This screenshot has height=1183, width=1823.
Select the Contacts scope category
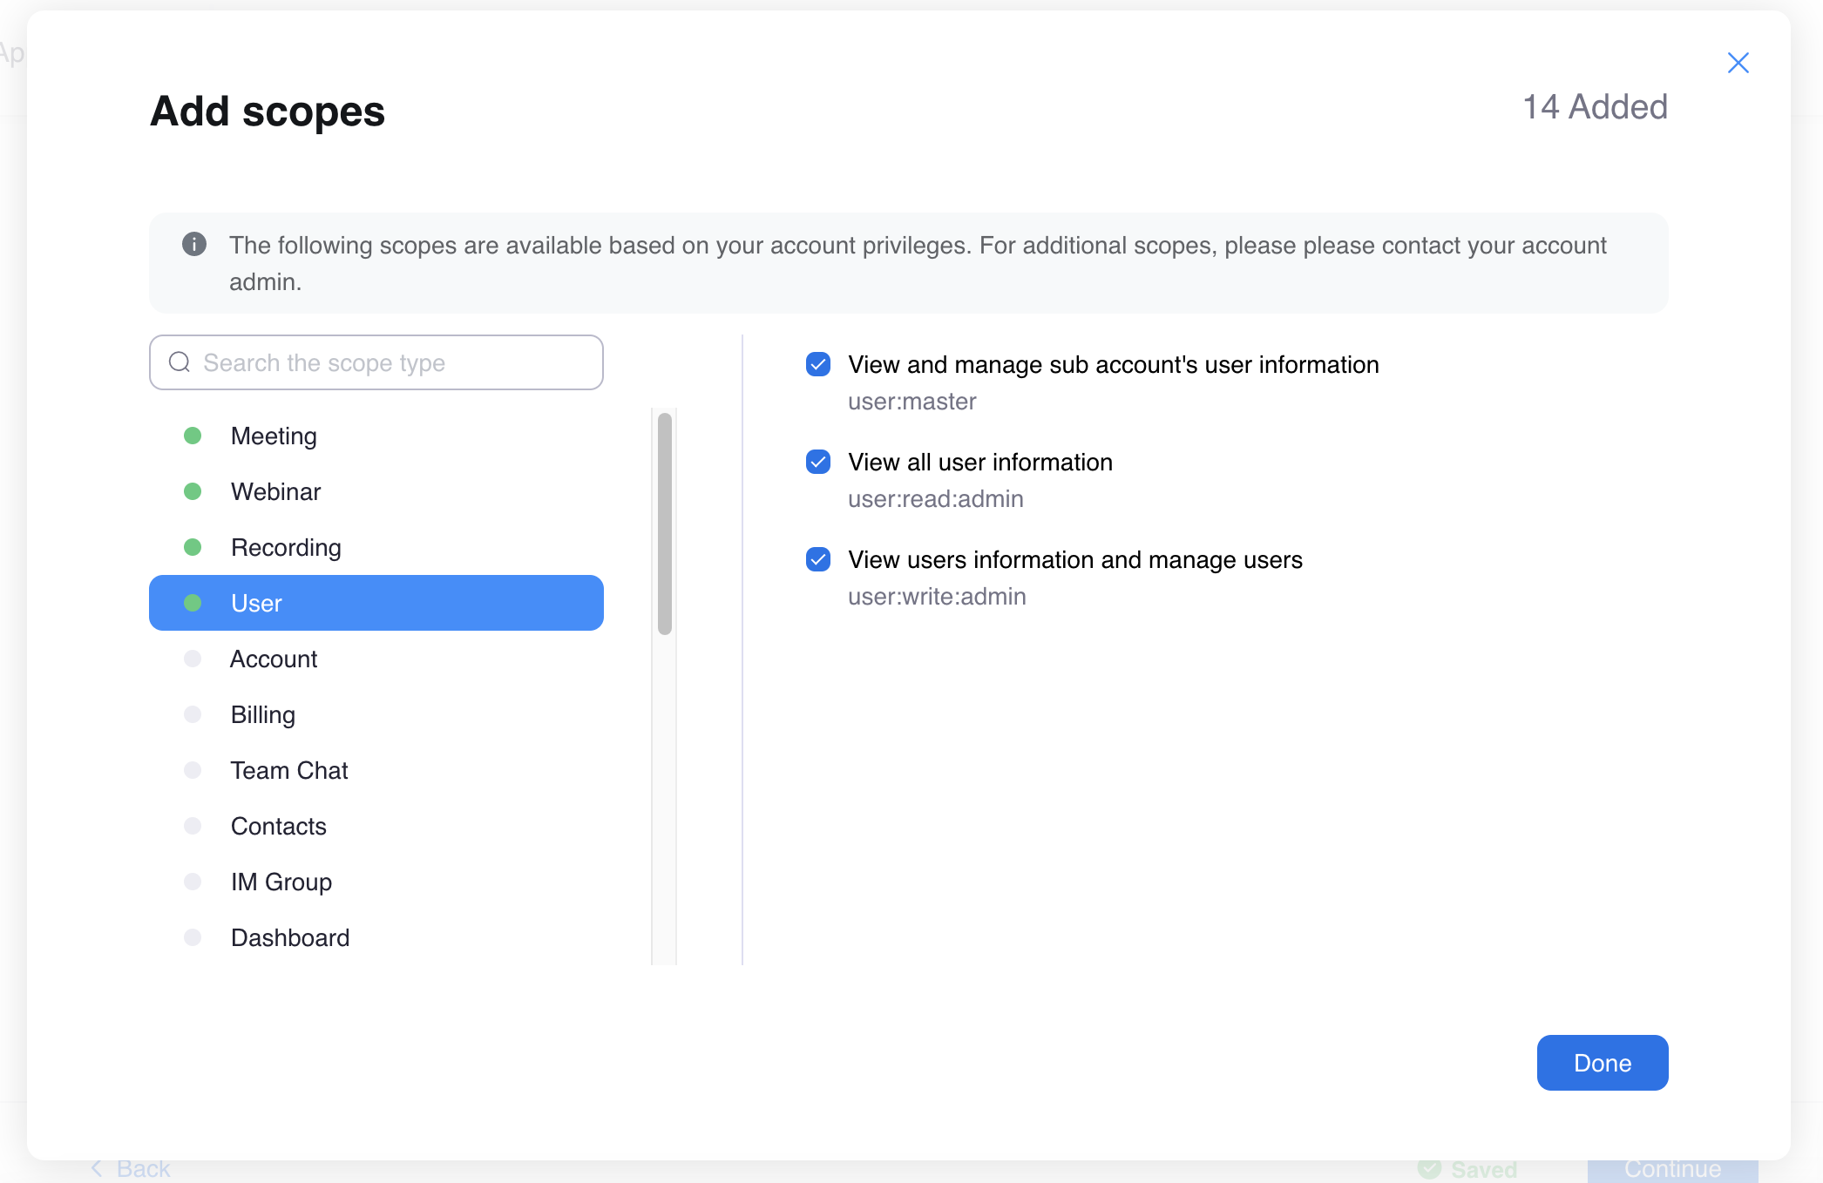376,826
